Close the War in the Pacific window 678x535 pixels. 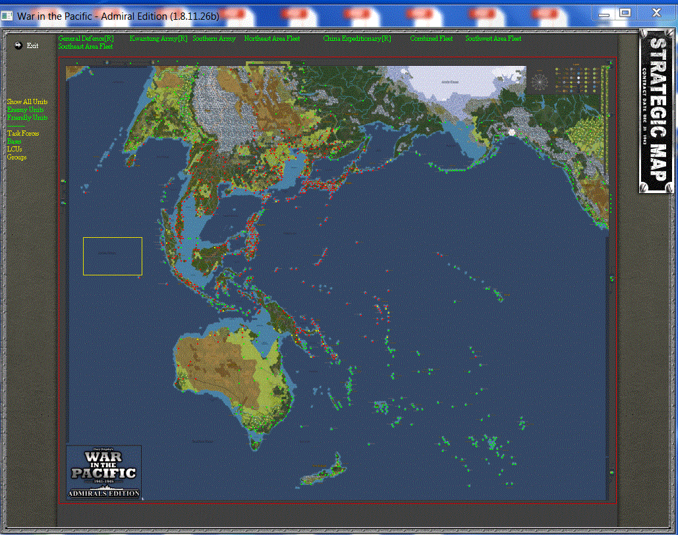(x=656, y=13)
